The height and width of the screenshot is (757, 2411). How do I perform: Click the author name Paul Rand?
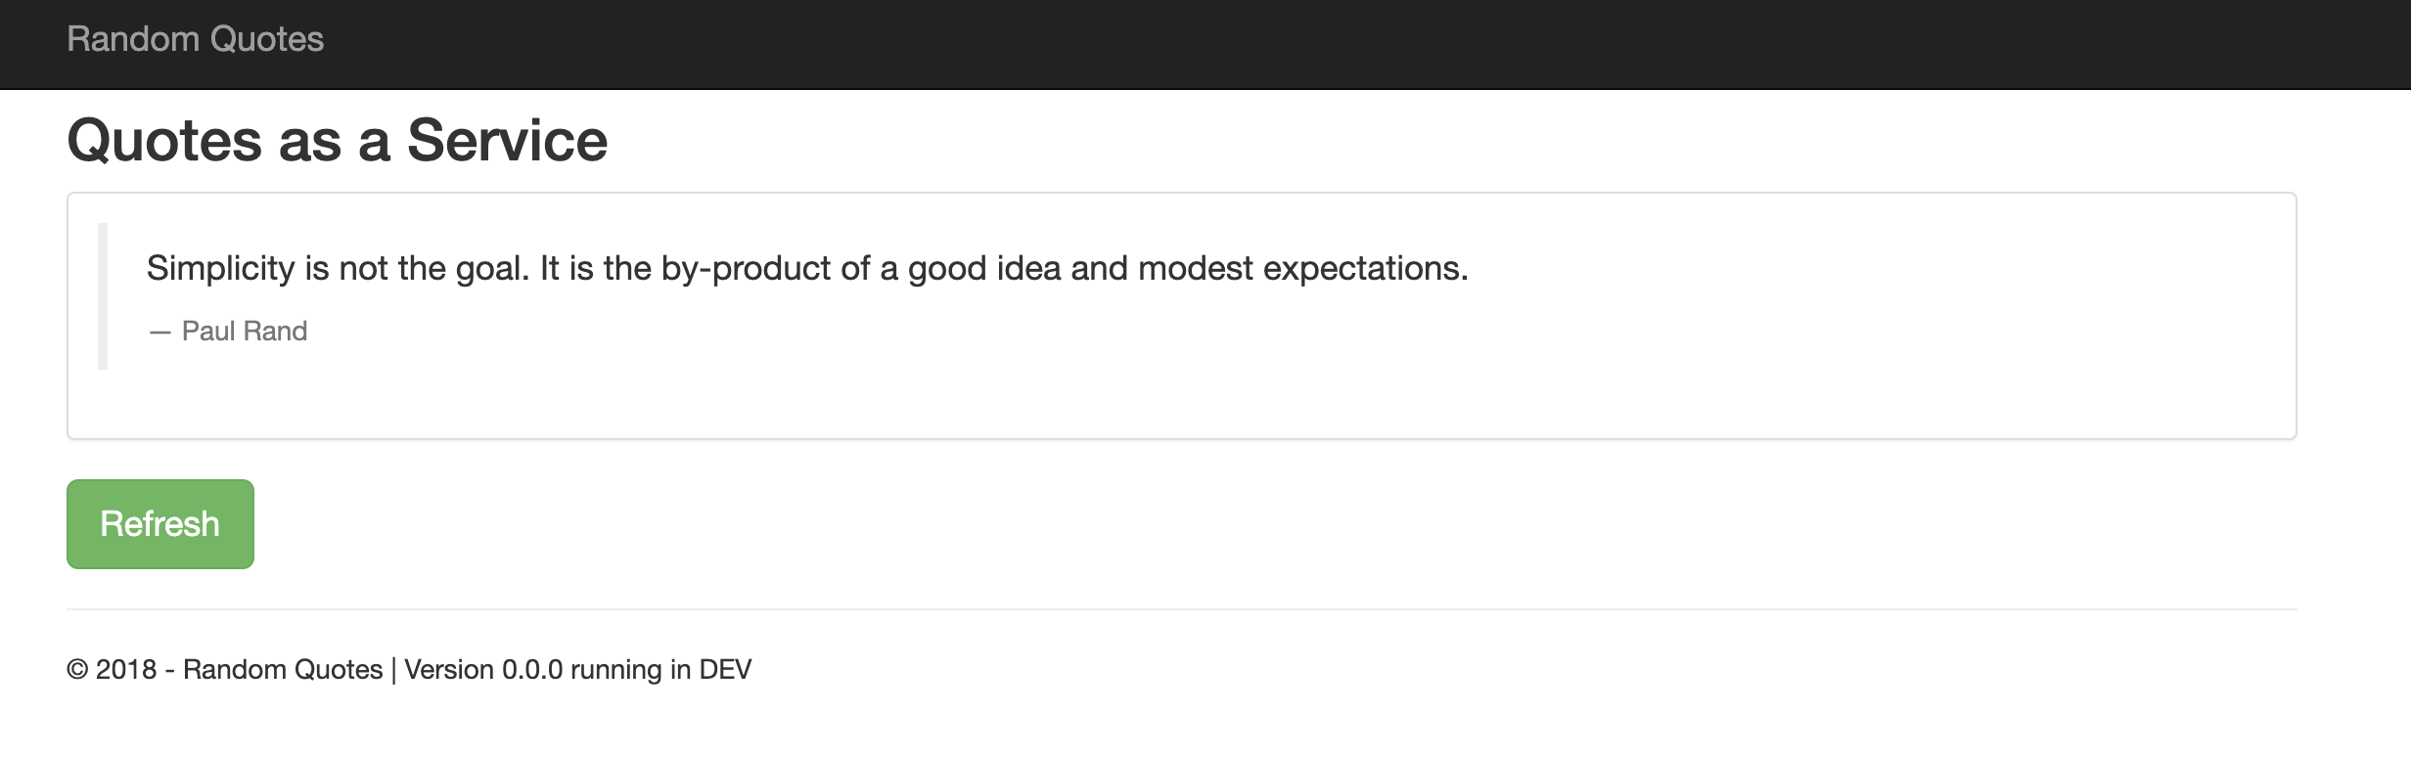coord(245,332)
